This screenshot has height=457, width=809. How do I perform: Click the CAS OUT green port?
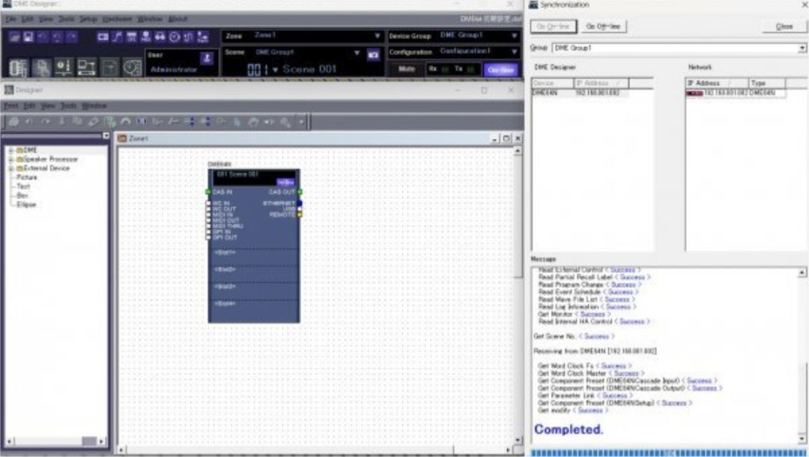pyautogui.click(x=300, y=191)
